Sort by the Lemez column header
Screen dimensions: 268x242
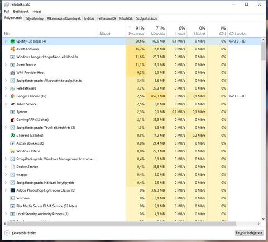[x=177, y=31]
